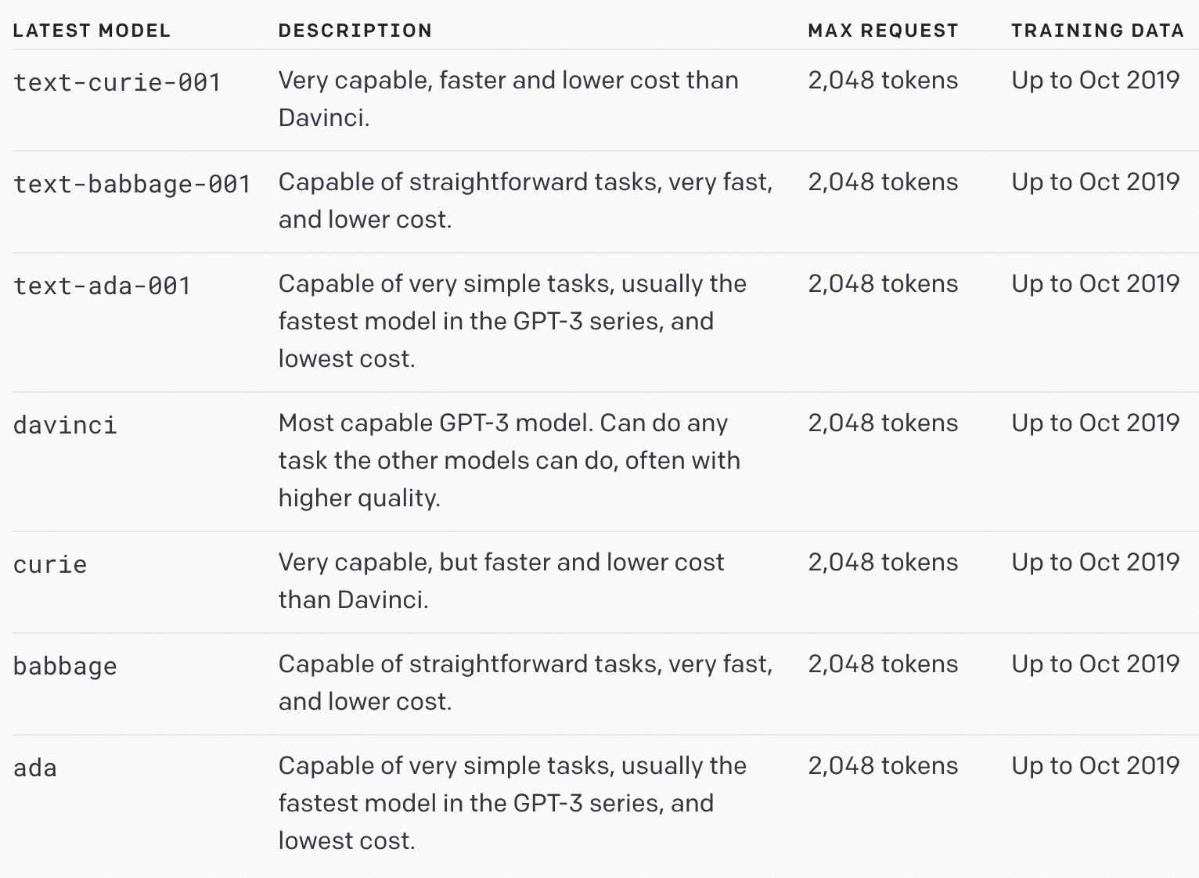
Task: Select the babbage model name
Action: pos(65,666)
